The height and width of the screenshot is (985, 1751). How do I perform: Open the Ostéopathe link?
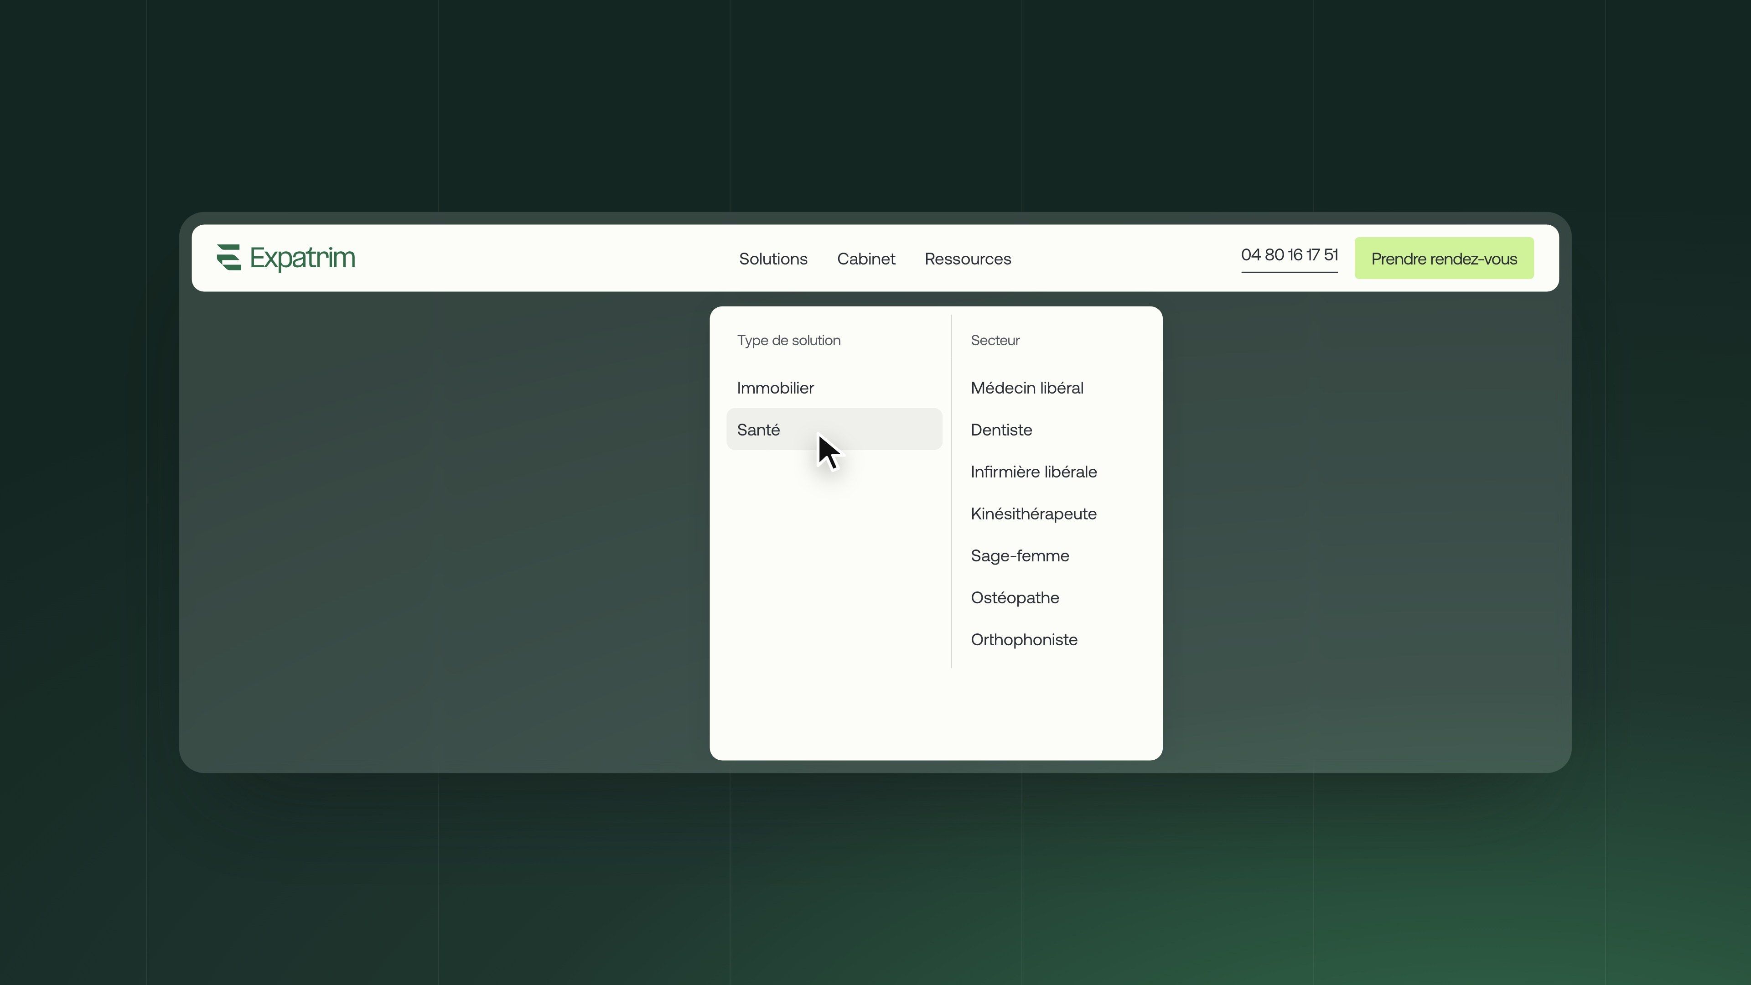(x=1015, y=598)
